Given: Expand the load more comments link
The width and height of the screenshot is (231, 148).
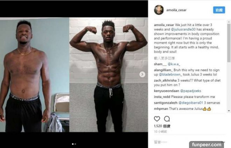Looking at the screenshot, I should (x=164, y=58).
